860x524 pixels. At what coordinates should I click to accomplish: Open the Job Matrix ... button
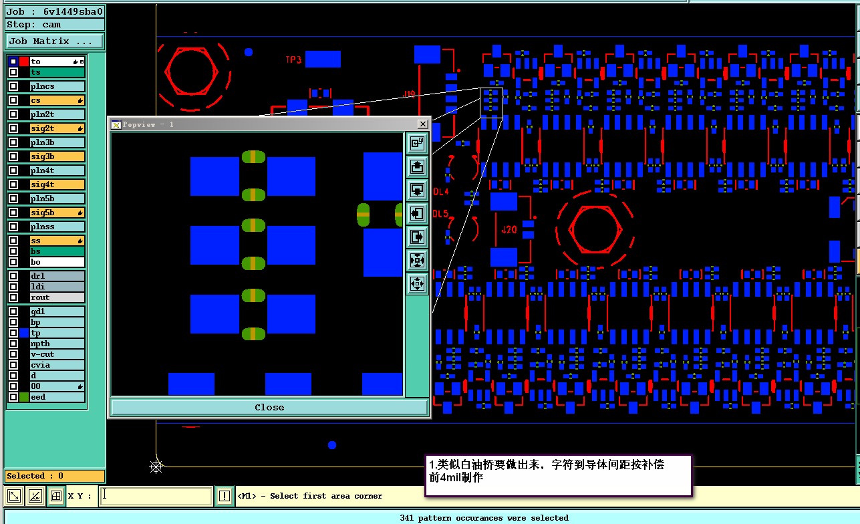click(x=55, y=41)
